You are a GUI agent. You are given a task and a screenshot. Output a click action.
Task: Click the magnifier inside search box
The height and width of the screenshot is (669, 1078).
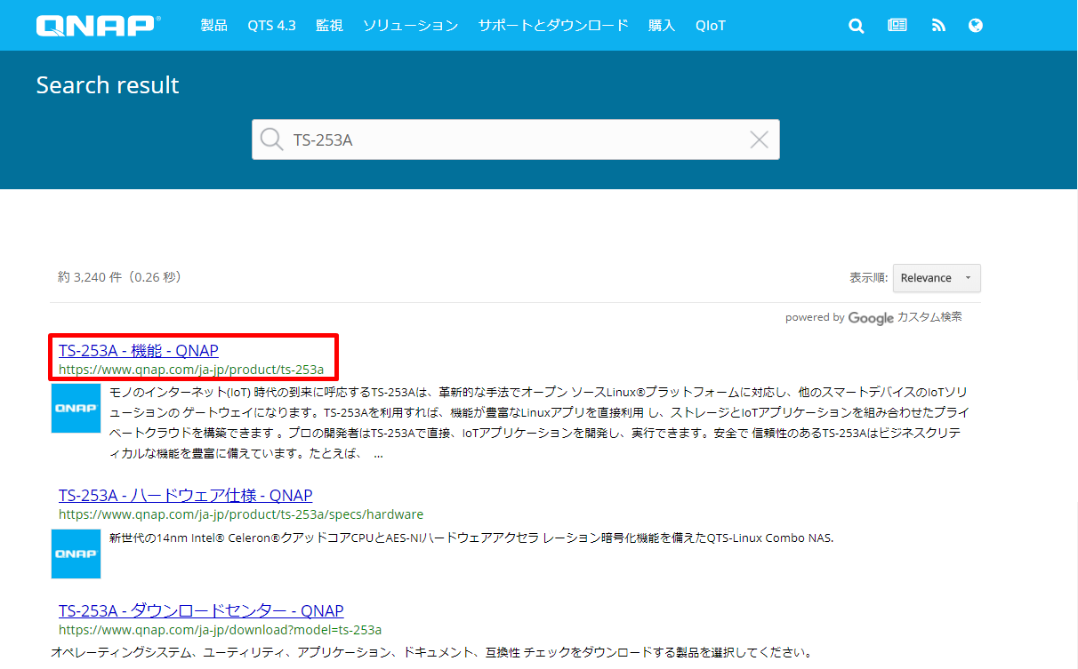point(271,139)
